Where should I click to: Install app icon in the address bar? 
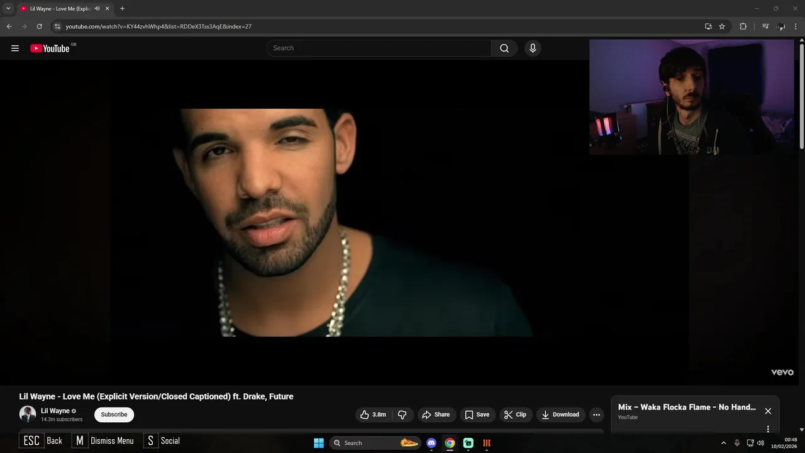(x=708, y=26)
